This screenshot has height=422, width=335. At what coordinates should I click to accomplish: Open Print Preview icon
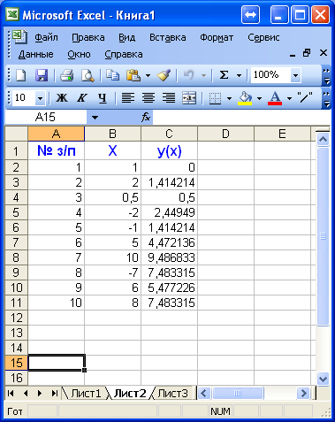point(88,75)
